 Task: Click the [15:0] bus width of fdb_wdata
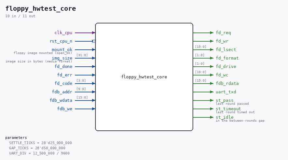[82, 97]
